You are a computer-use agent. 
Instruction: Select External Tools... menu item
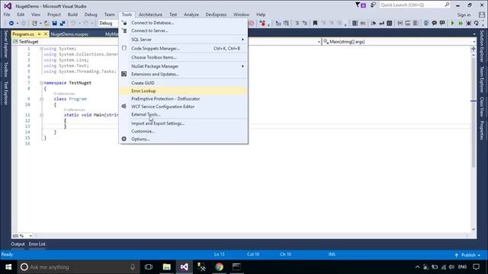coord(183,114)
